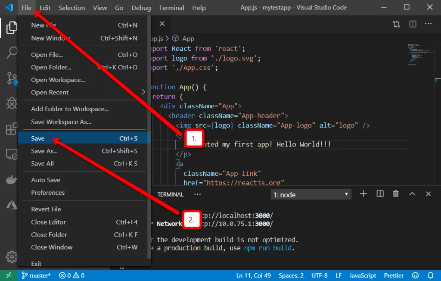Switch to the TERMINAL panel tab
Viewport: 441px width, 281px height.
tap(171, 194)
